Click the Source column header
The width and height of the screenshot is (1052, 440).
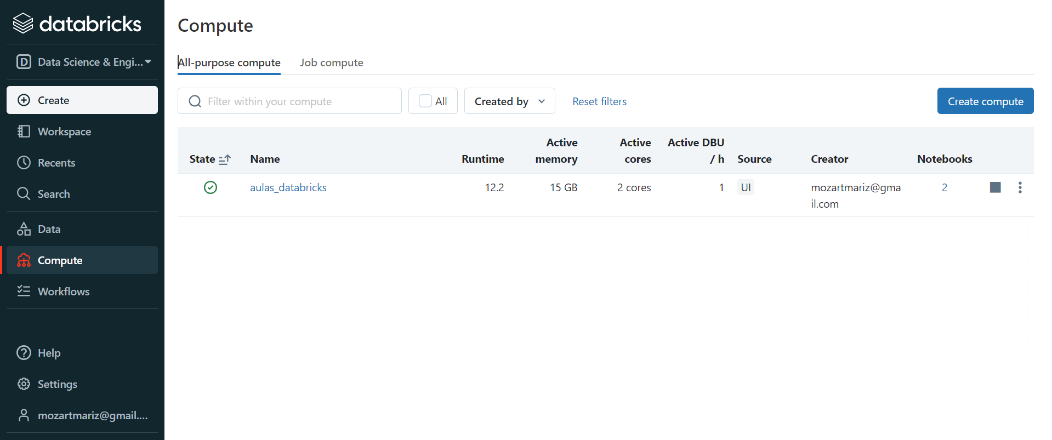754,159
